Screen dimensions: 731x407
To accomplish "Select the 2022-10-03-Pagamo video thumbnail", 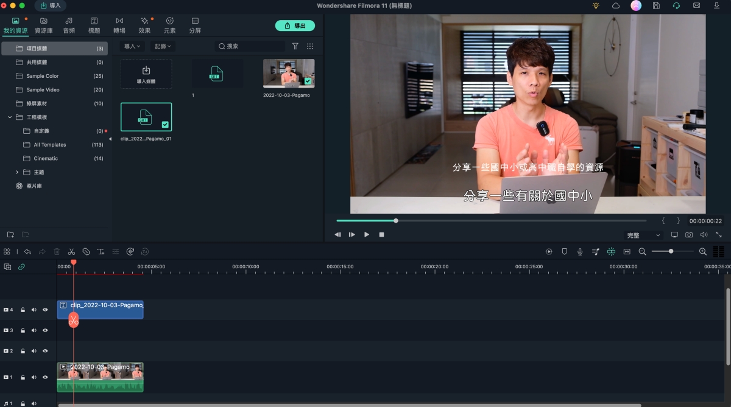I will [289, 74].
